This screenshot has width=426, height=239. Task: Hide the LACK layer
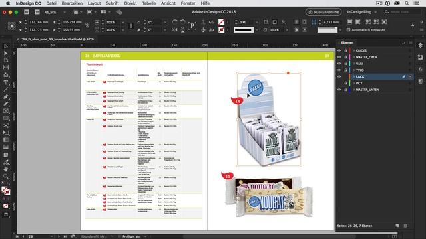point(339,77)
